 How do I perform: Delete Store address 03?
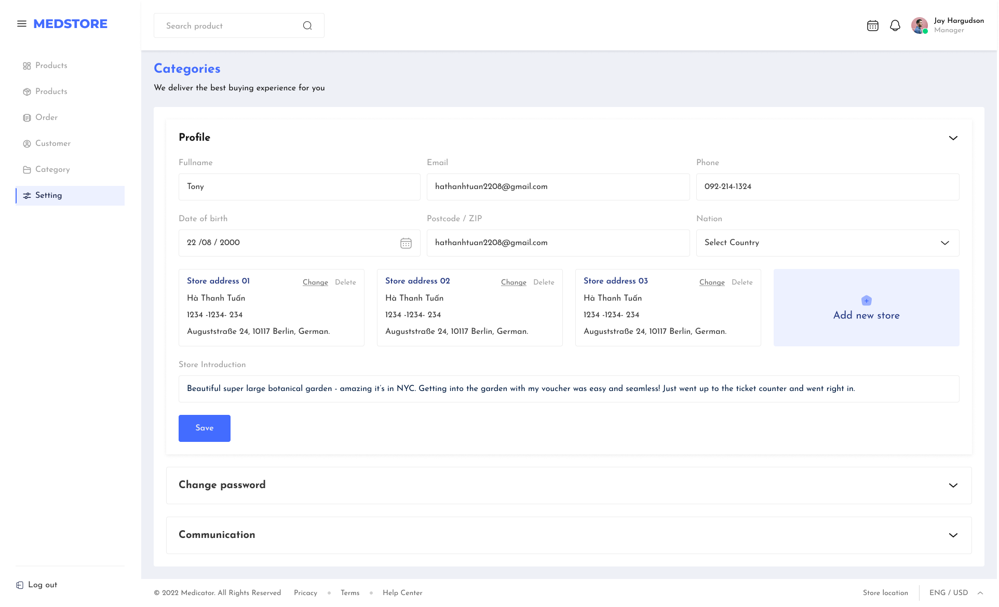point(742,282)
